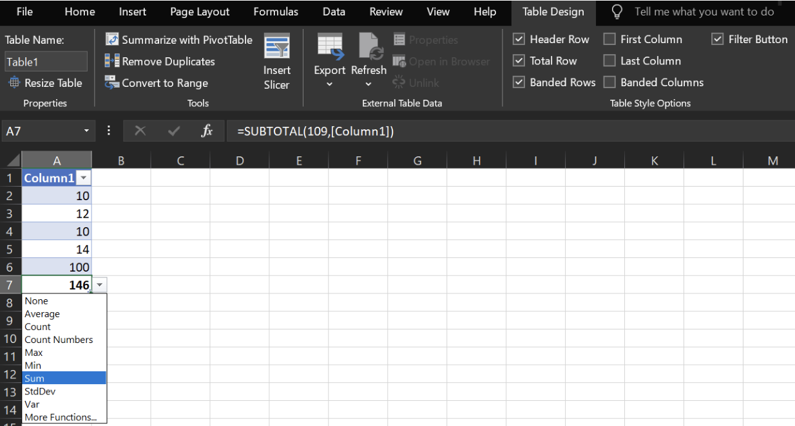Expand the Name Box dropdown arrow
The image size is (795, 426).
[x=86, y=131]
